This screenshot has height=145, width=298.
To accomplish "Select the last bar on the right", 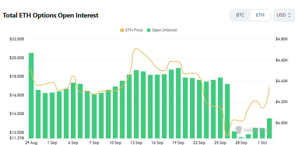I will coord(269,128).
